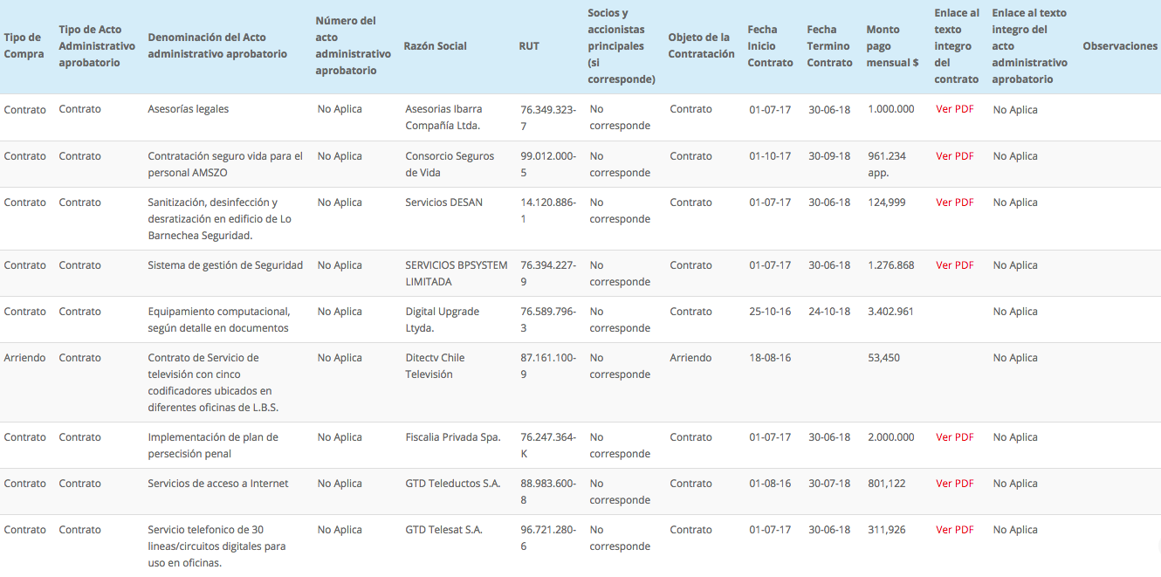Image resolution: width=1161 pixels, height=577 pixels.
Task: Click Denominación del Acto administrativo aprobatorio header
Action: coord(217,45)
